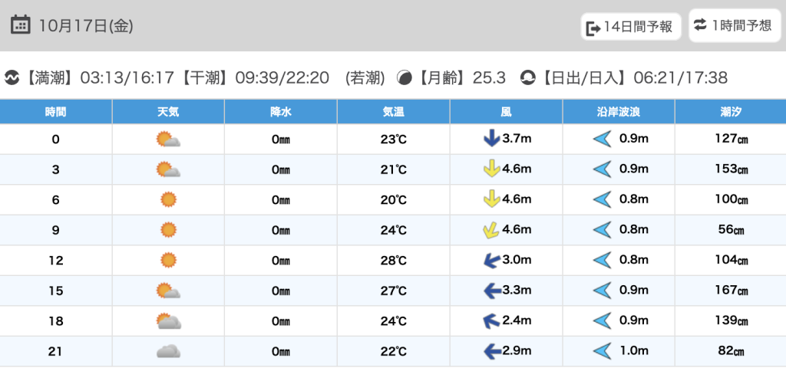Switch to 1時間予想 hourly view
Screen dimensions: 786x368
pos(732,25)
